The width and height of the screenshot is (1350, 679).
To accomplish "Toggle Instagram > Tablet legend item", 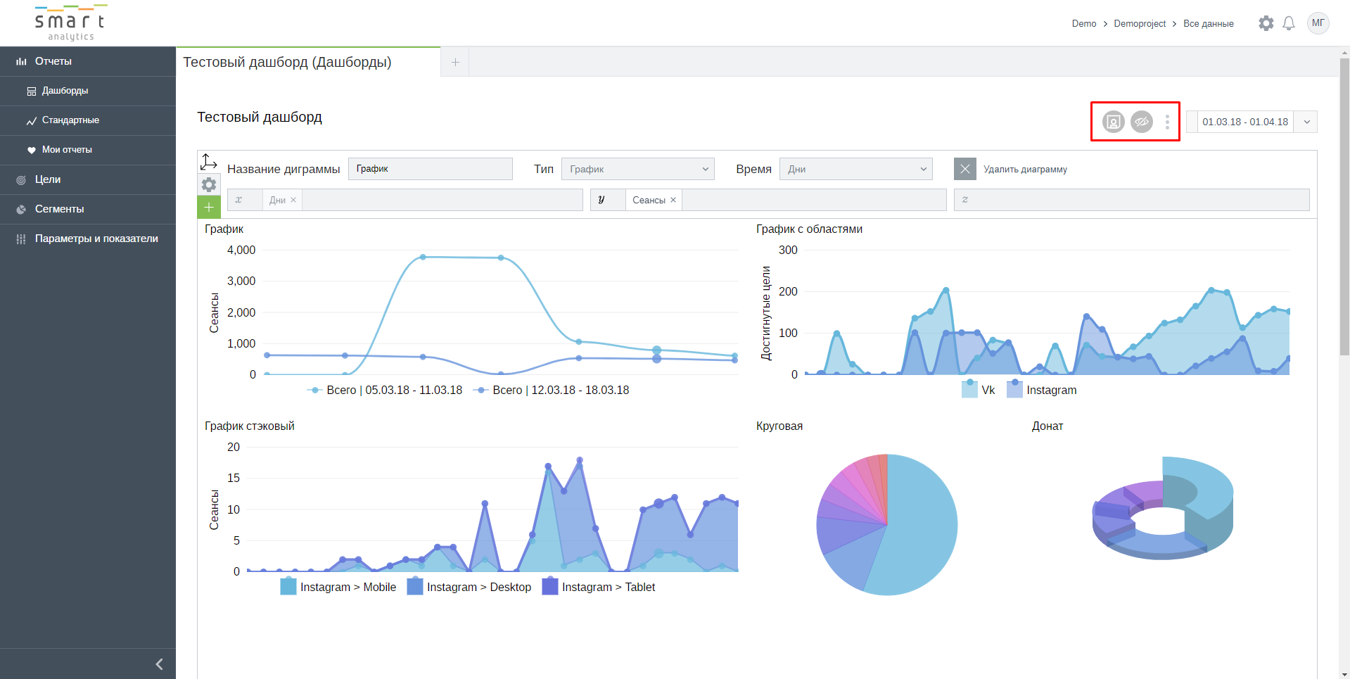I will point(599,587).
